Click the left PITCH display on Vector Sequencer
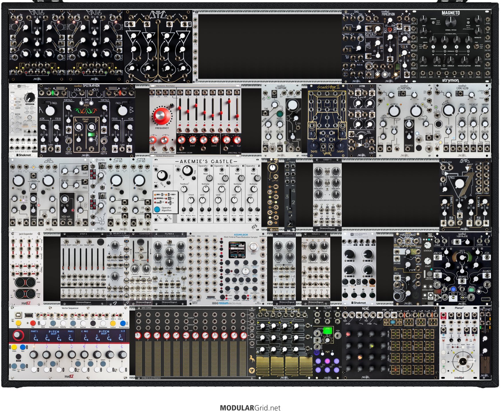Image resolution: width=501 pixels, height=414 pixels. click(53, 335)
